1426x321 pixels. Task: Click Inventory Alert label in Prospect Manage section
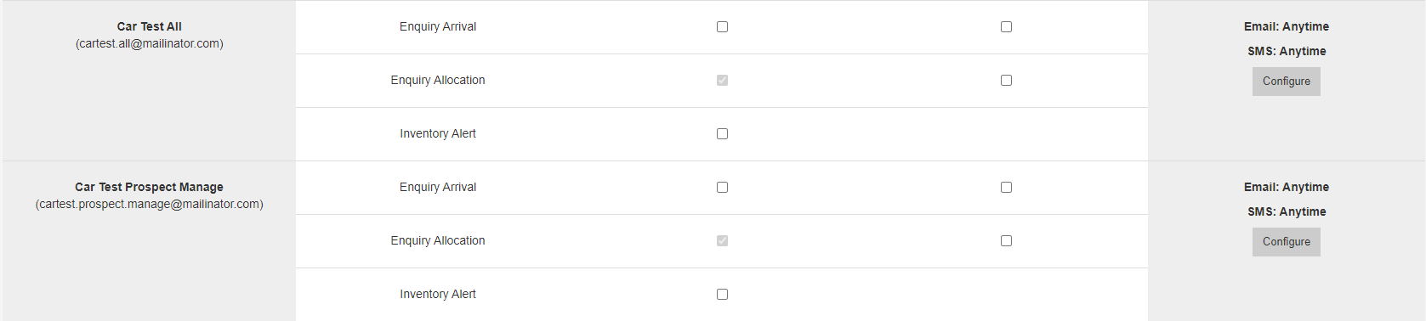click(x=438, y=294)
